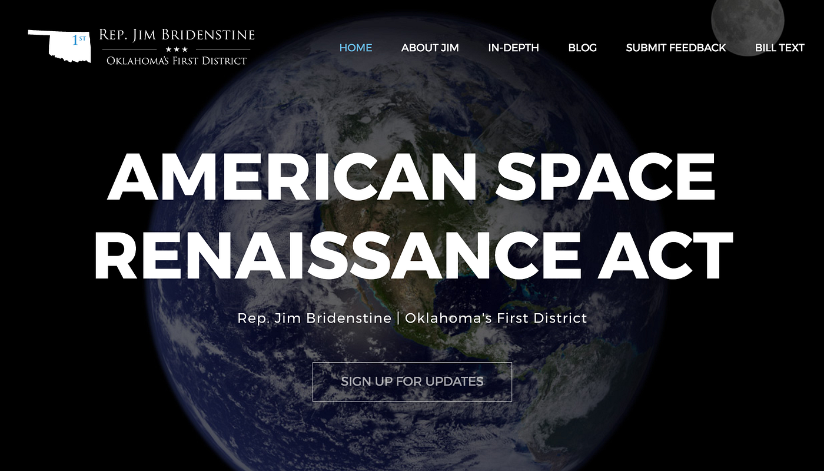View the Bill Text page
This screenshot has height=471, width=824.
tap(779, 48)
